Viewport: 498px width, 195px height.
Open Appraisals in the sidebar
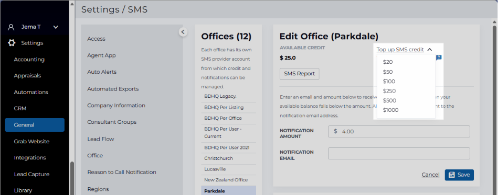point(27,76)
